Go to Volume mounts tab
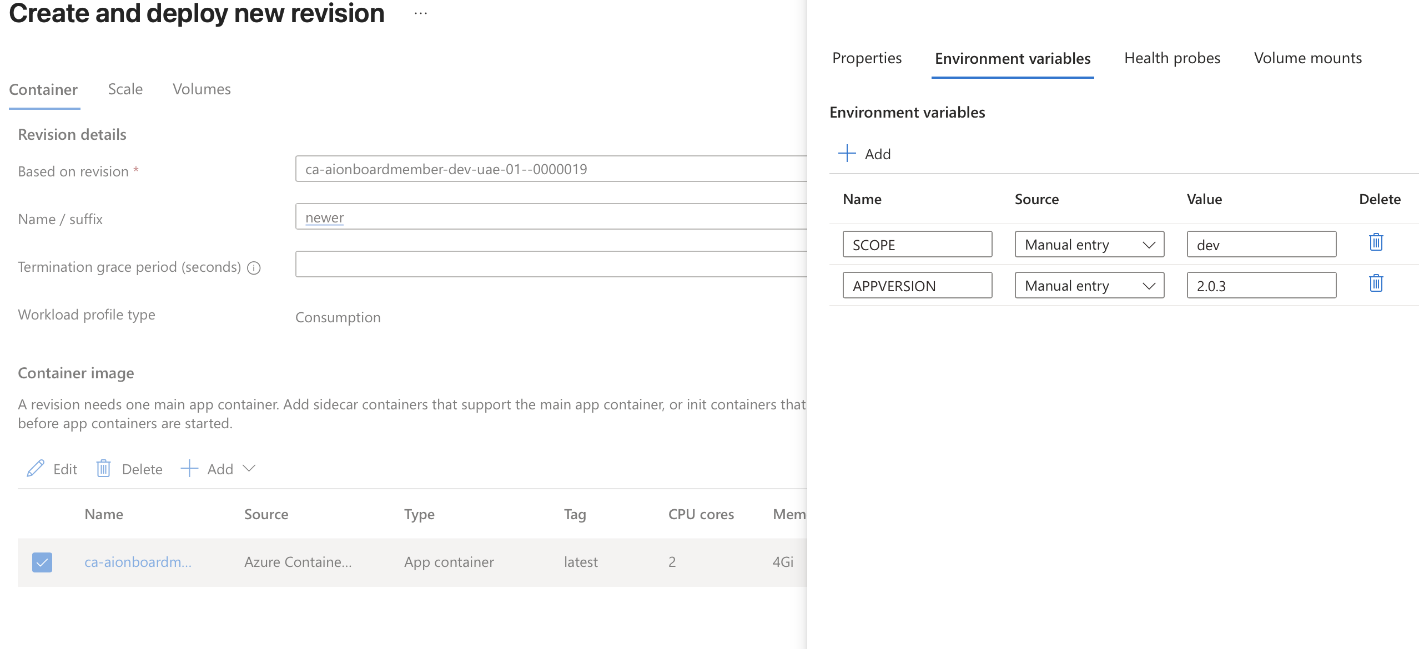1419x649 pixels. (1307, 58)
